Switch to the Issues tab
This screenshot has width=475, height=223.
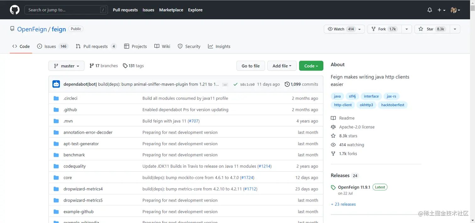52,46
